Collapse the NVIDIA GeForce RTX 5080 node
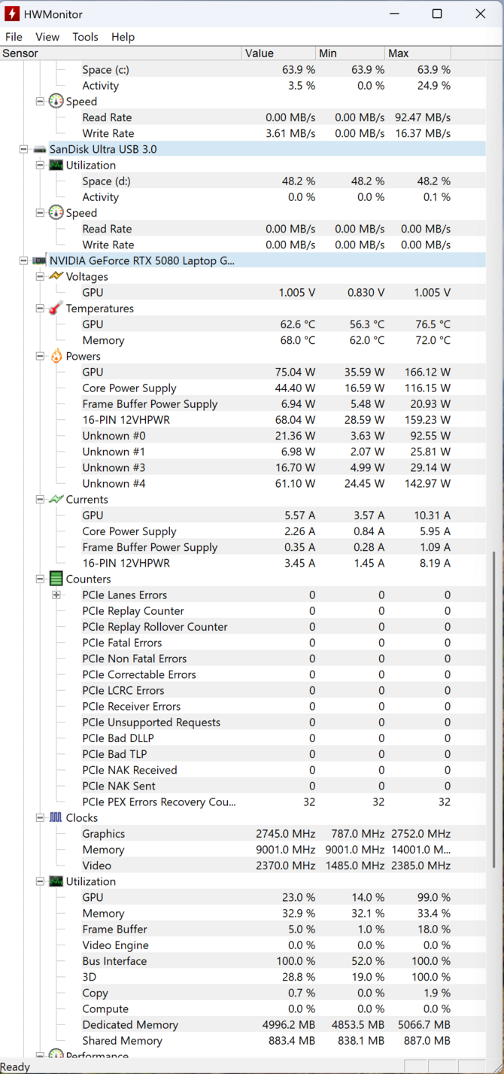The width and height of the screenshot is (504, 1074). (x=24, y=260)
